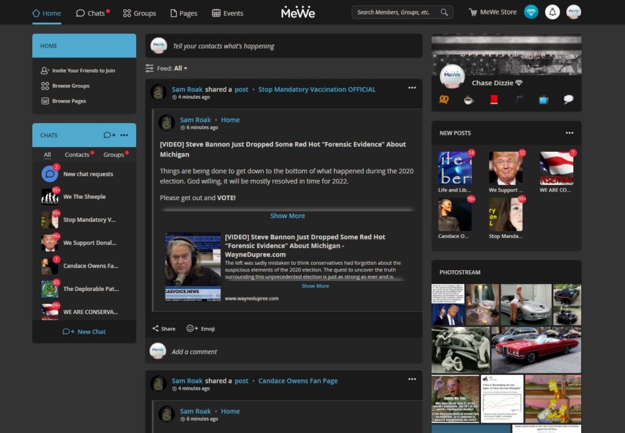This screenshot has height=433, width=625.
Task: Open the red convertible photo in Photostream
Action: pos(536,349)
